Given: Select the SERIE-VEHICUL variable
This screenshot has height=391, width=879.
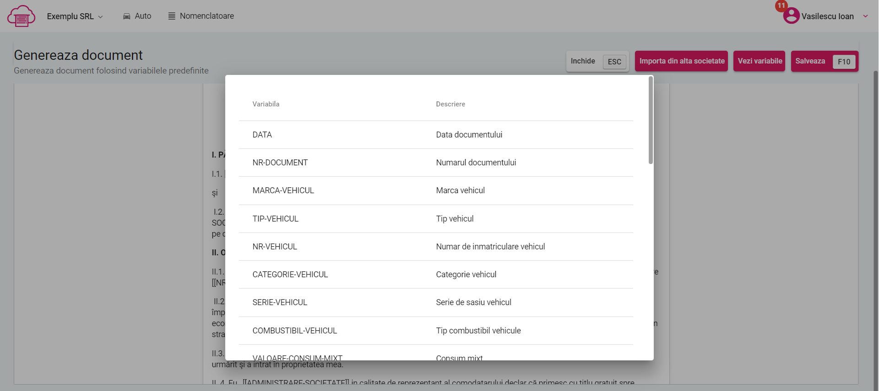Looking at the screenshot, I should point(280,302).
